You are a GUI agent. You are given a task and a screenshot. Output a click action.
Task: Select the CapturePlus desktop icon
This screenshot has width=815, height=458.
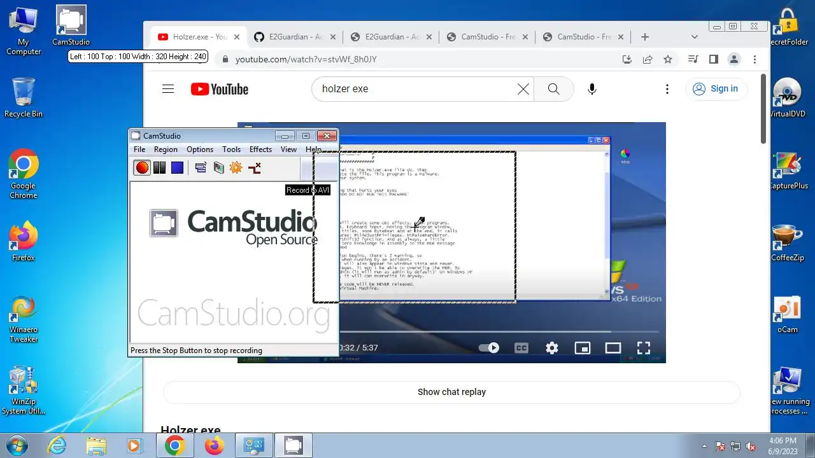coord(789,170)
